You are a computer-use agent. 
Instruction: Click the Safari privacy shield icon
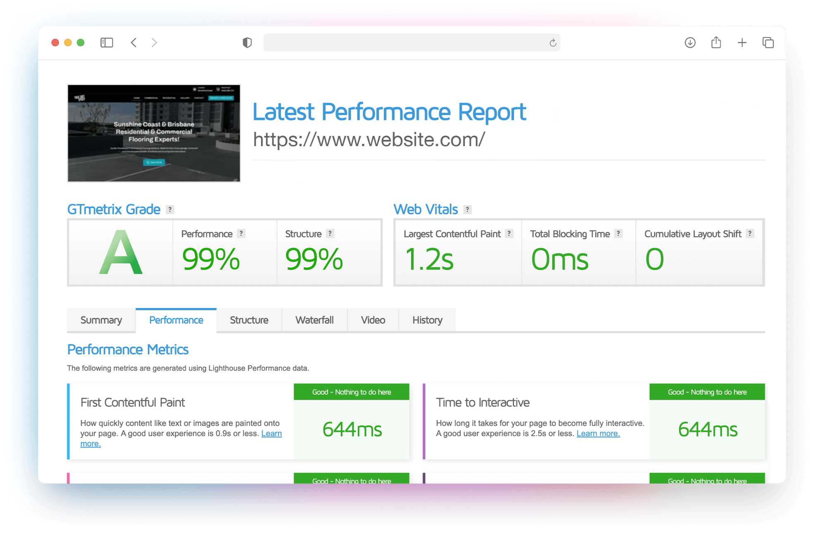(x=247, y=43)
